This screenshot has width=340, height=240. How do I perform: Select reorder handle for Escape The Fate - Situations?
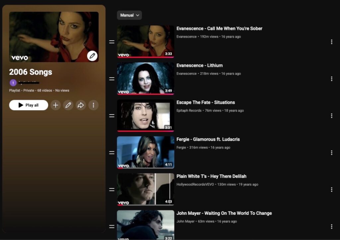click(x=112, y=116)
